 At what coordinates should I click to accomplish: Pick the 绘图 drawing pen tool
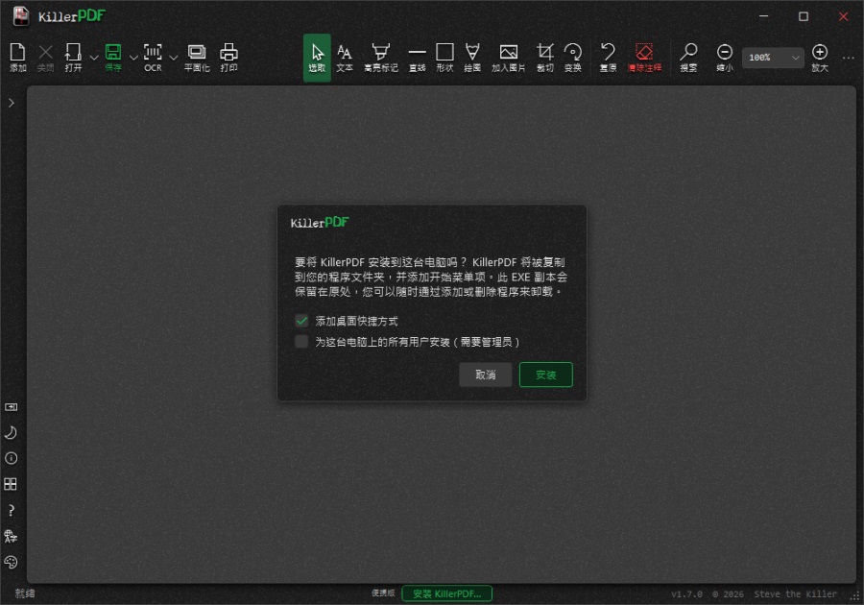[472, 58]
